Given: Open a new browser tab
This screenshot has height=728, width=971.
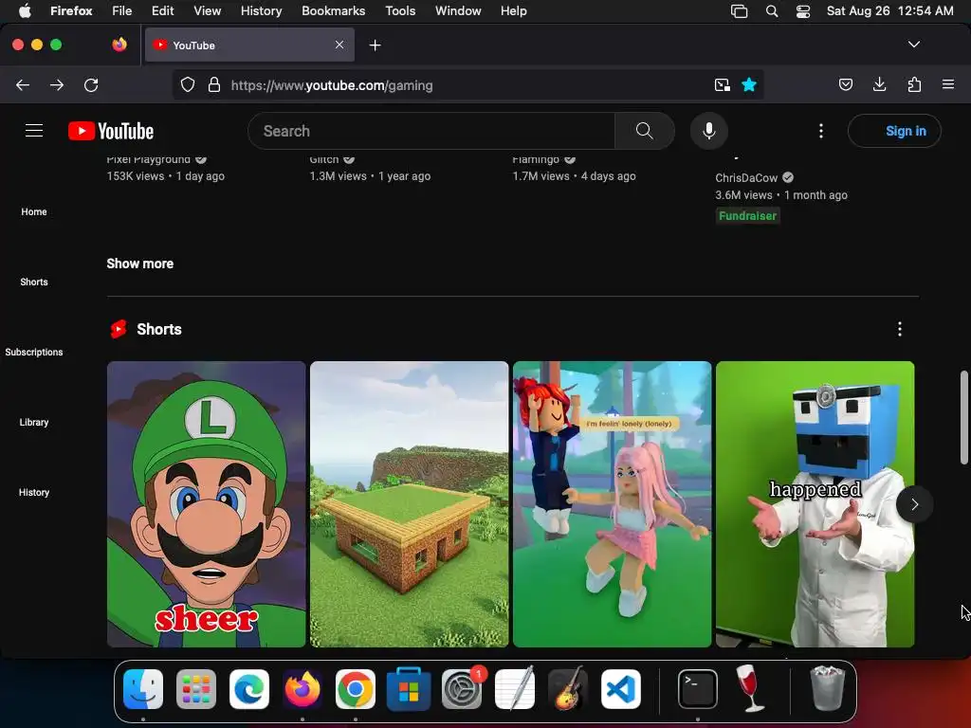Looking at the screenshot, I should [x=376, y=45].
